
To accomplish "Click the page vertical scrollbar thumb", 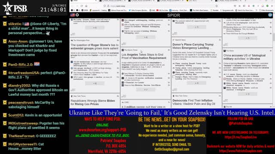I will [274, 37].
